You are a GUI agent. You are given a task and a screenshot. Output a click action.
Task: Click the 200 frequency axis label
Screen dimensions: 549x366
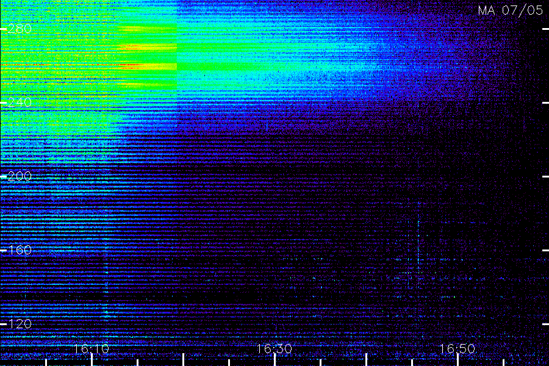pyautogui.click(x=20, y=176)
